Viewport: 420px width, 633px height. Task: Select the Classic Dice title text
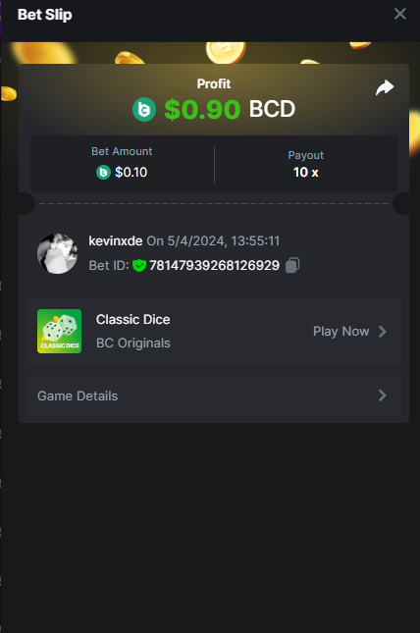tap(132, 319)
